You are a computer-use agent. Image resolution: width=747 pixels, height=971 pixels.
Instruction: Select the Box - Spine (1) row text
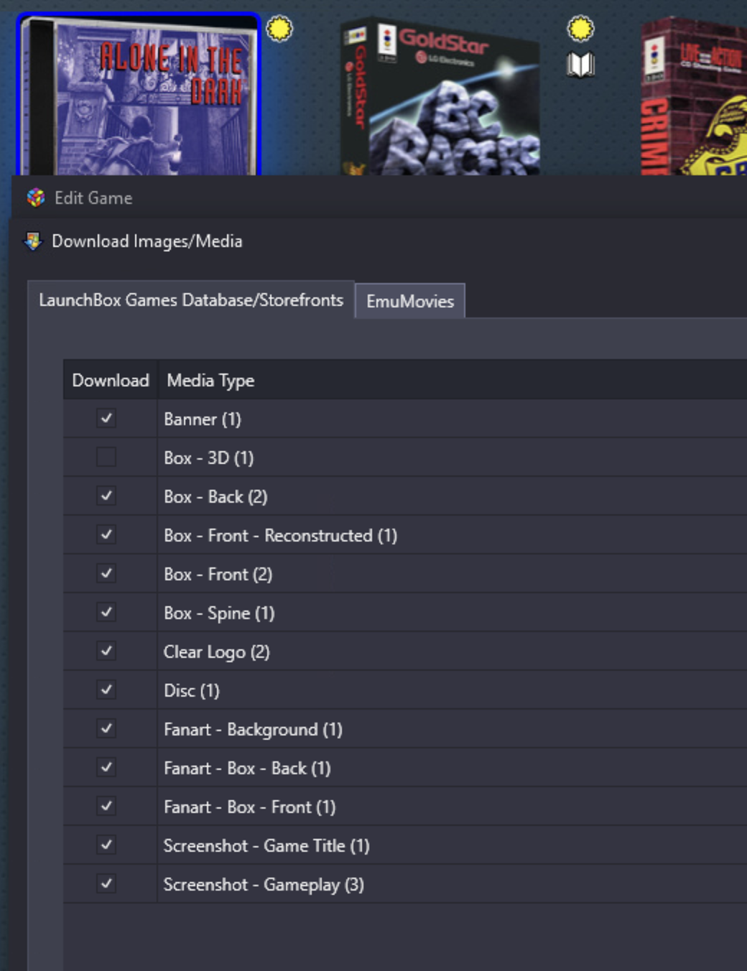[x=220, y=613]
